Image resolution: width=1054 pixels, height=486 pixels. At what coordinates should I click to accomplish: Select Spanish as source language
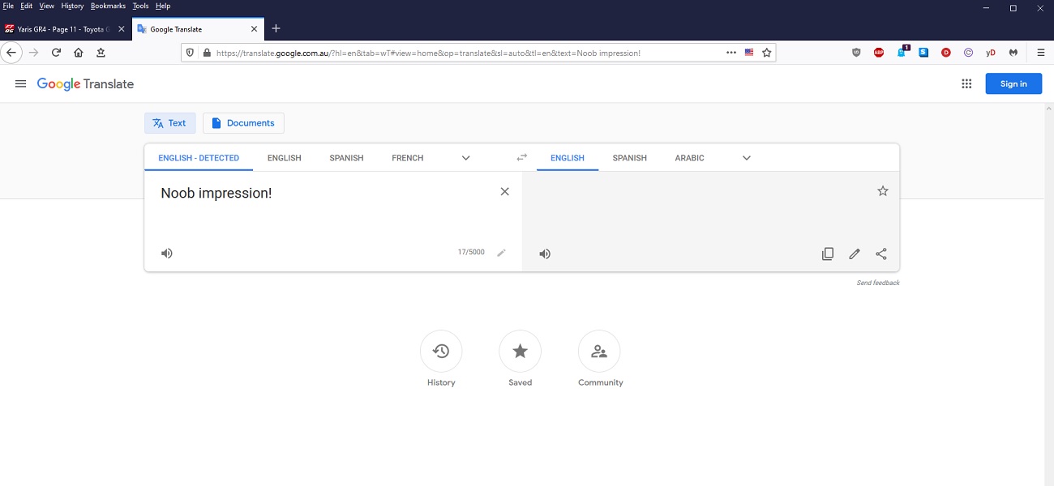click(x=346, y=158)
